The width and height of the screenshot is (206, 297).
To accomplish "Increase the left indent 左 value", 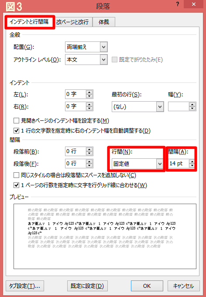I will pyautogui.click(x=89, y=92).
